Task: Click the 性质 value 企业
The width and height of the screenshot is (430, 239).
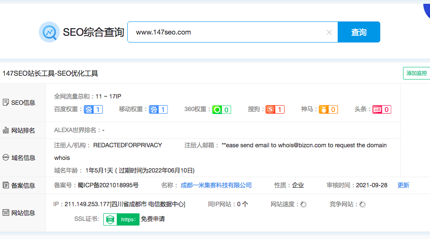Action: [298, 185]
